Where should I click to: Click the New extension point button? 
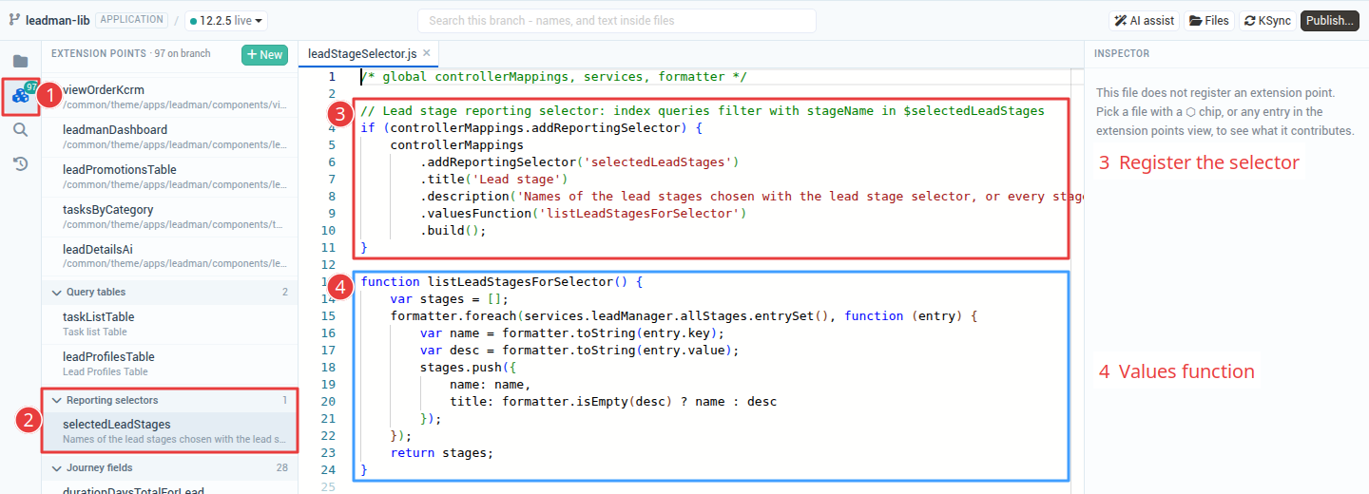click(264, 54)
